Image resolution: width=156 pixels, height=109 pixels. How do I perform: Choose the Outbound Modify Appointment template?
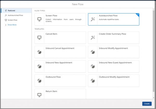114,81
